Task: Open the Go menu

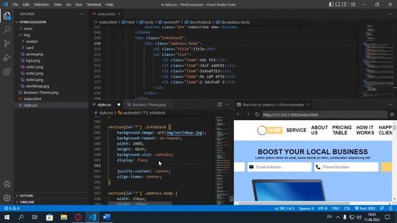Action: click(x=68, y=4)
